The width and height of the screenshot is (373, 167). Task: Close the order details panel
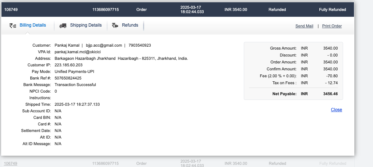click(336, 110)
